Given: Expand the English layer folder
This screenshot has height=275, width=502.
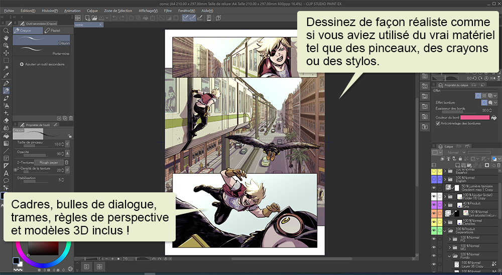Looking at the screenshot, I should pos(445,179).
